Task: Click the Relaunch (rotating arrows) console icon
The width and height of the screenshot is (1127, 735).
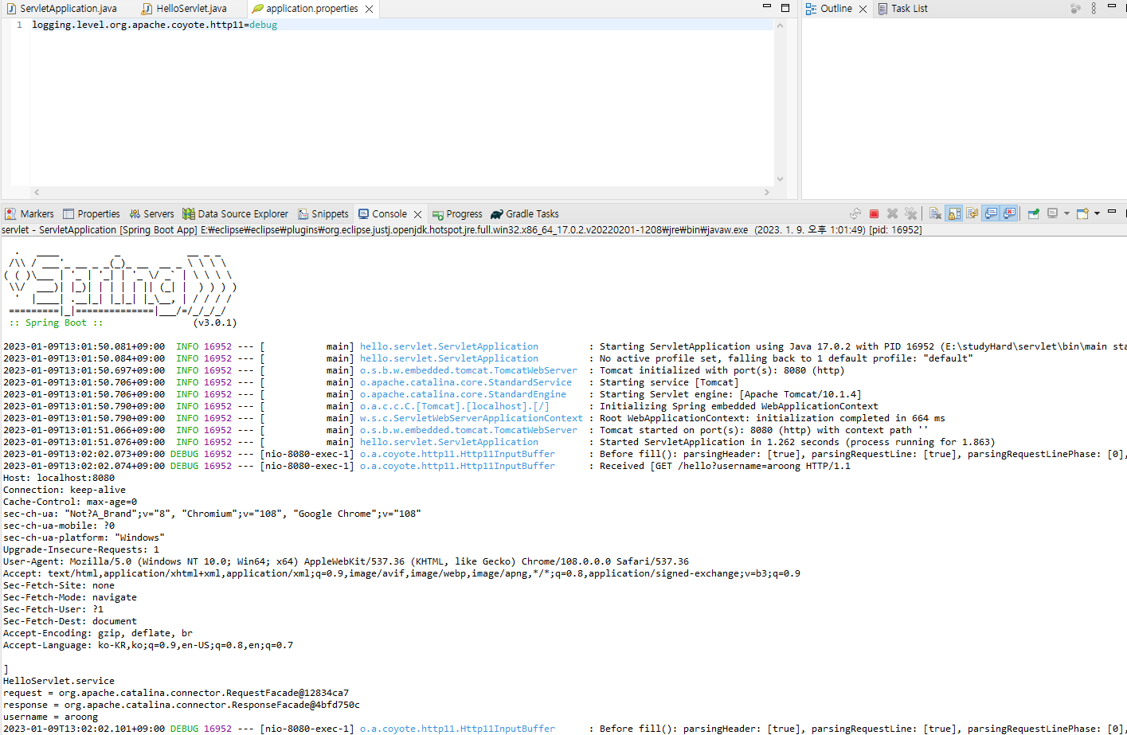Action: 855,213
